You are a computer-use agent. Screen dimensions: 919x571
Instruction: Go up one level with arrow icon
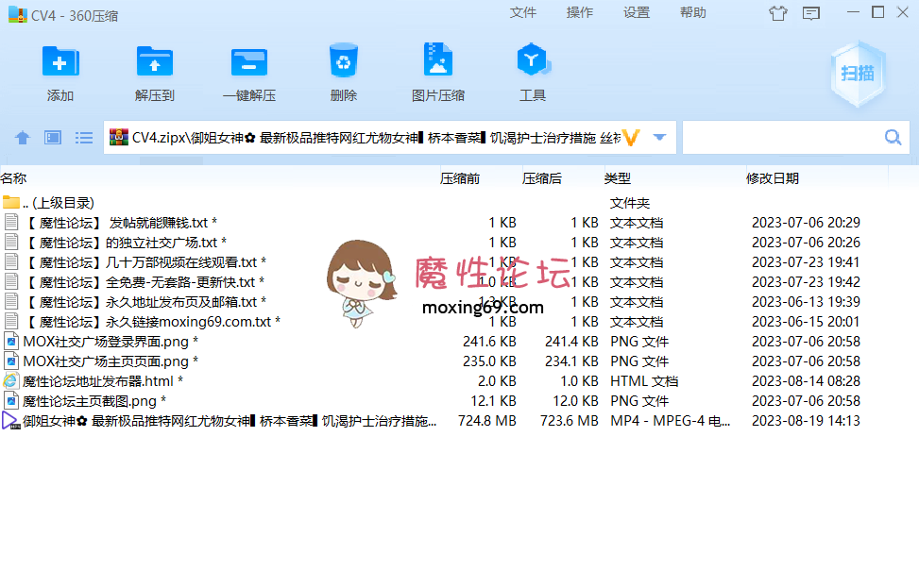pyautogui.click(x=23, y=138)
